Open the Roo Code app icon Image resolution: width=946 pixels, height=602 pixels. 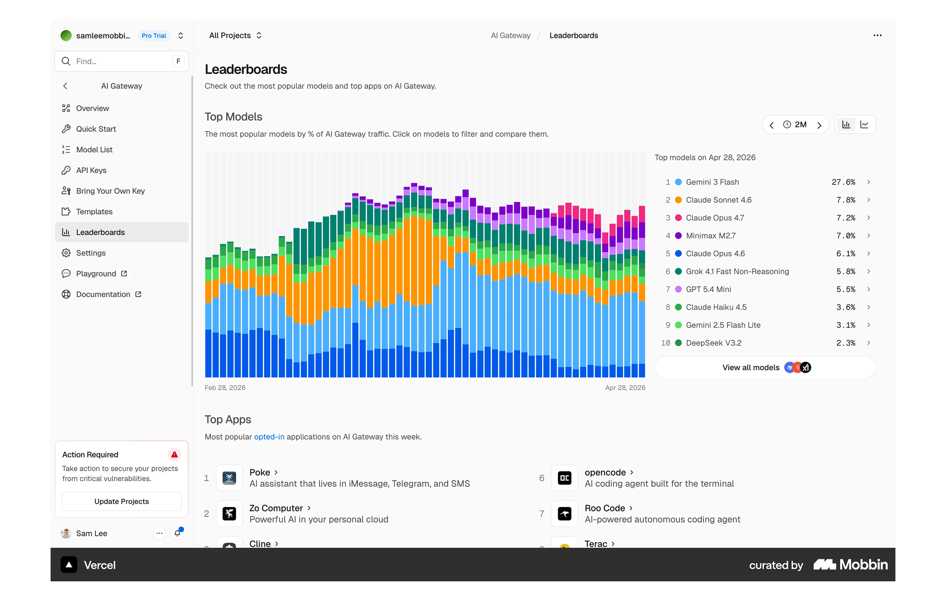[x=565, y=514]
